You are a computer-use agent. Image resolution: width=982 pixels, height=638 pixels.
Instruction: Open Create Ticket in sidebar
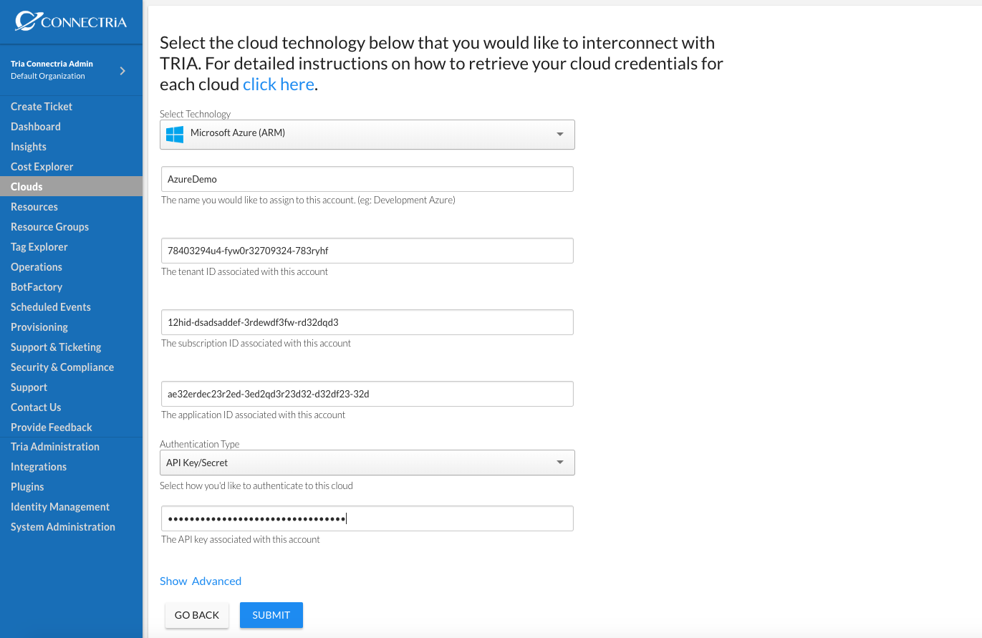click(42, 107)
